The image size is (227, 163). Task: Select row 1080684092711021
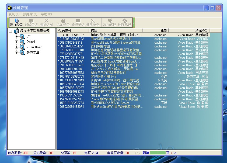point(133,61)
